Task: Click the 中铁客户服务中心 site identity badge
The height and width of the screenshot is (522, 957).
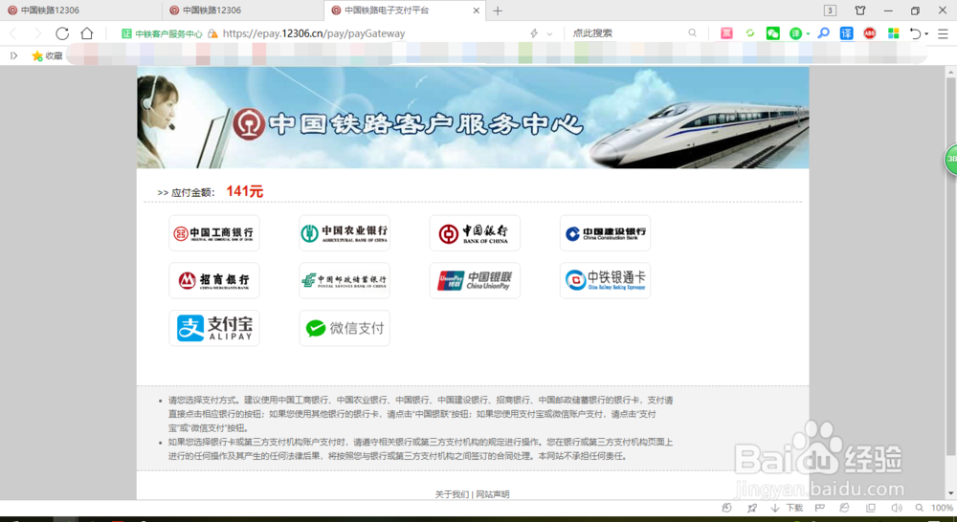Action: click(162, 33)
